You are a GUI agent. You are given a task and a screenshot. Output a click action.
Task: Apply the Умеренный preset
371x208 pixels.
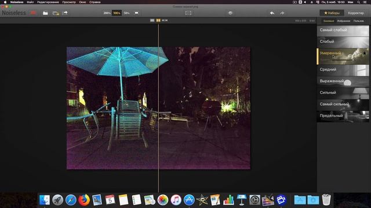click(343, 57)
